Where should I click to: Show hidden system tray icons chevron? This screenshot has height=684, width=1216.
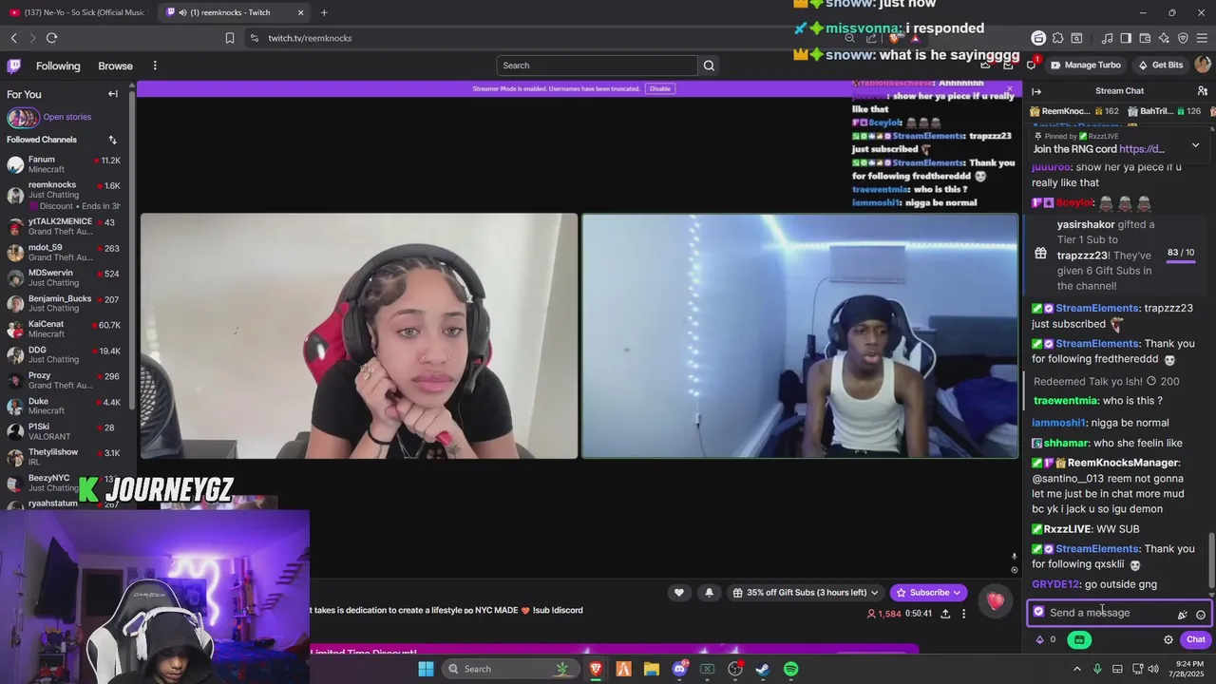[x=1077, y=669]
